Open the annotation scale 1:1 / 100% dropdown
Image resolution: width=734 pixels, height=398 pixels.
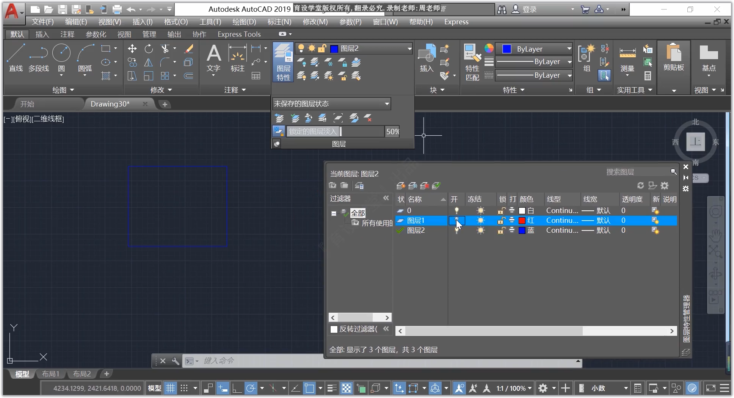[x=514, y=388]
